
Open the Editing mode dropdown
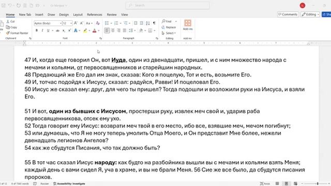click(310, 14)
